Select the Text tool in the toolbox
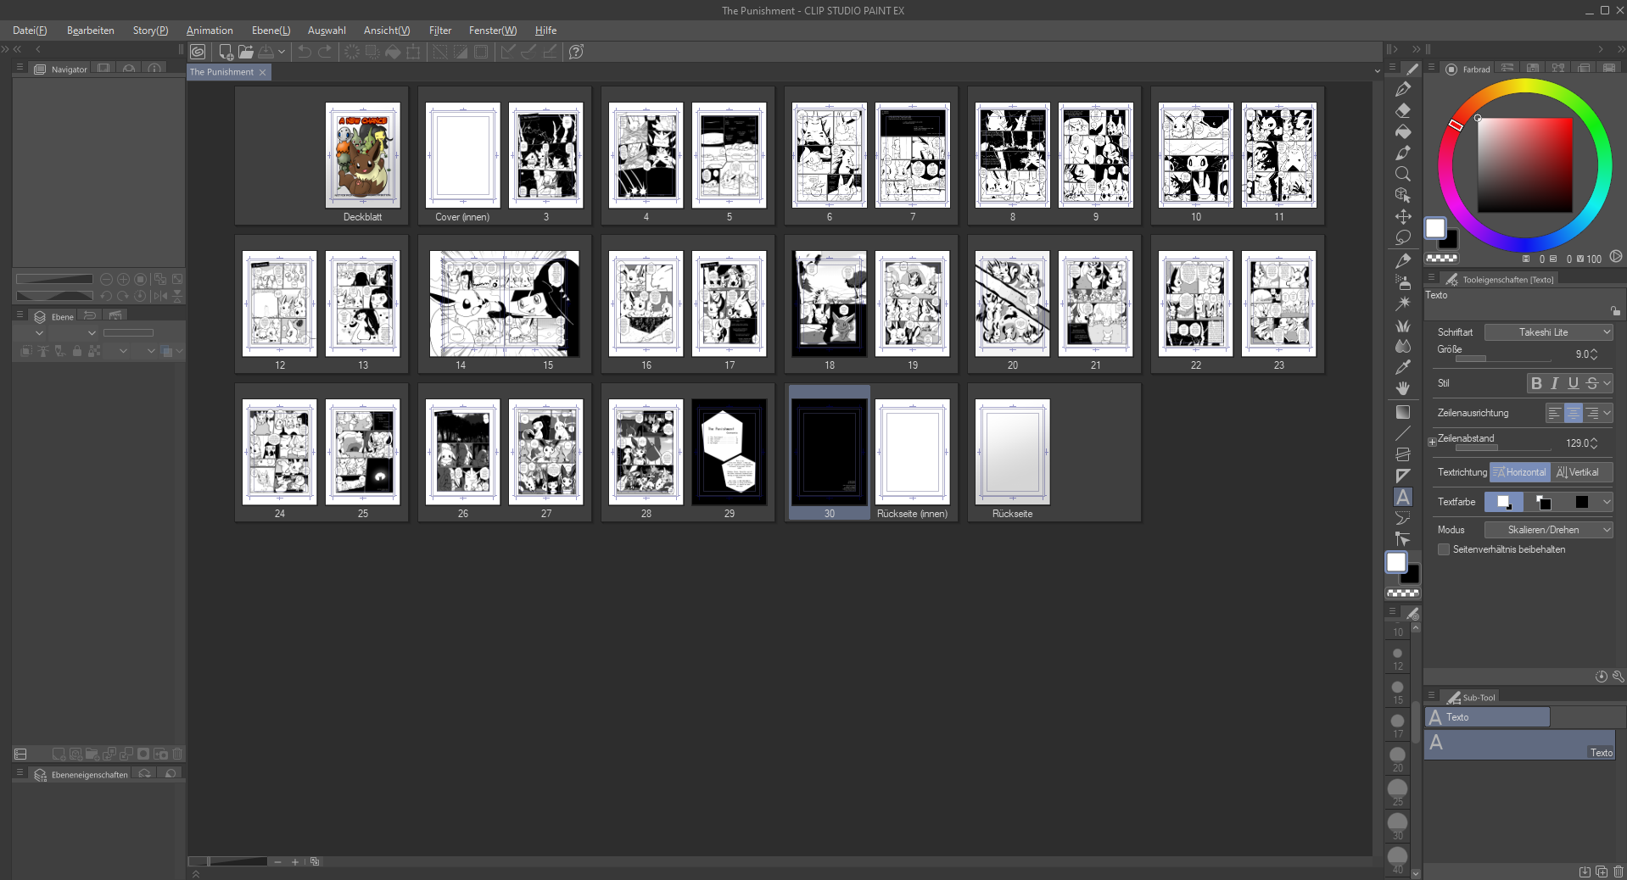This screenshot has height=880, width=1627. pos(1403,497)
